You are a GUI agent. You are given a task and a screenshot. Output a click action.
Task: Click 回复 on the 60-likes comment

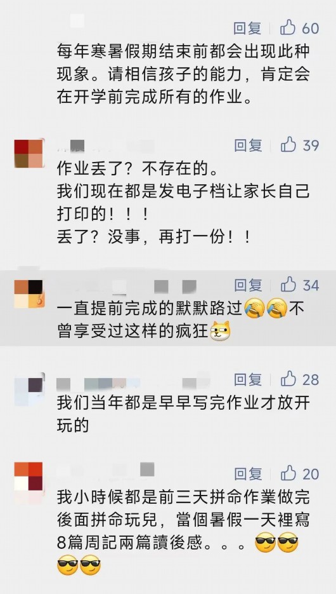247,28
